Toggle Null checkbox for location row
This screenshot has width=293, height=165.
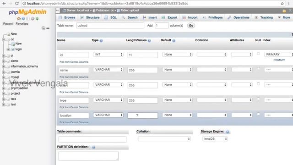click(x=258, y=114)
